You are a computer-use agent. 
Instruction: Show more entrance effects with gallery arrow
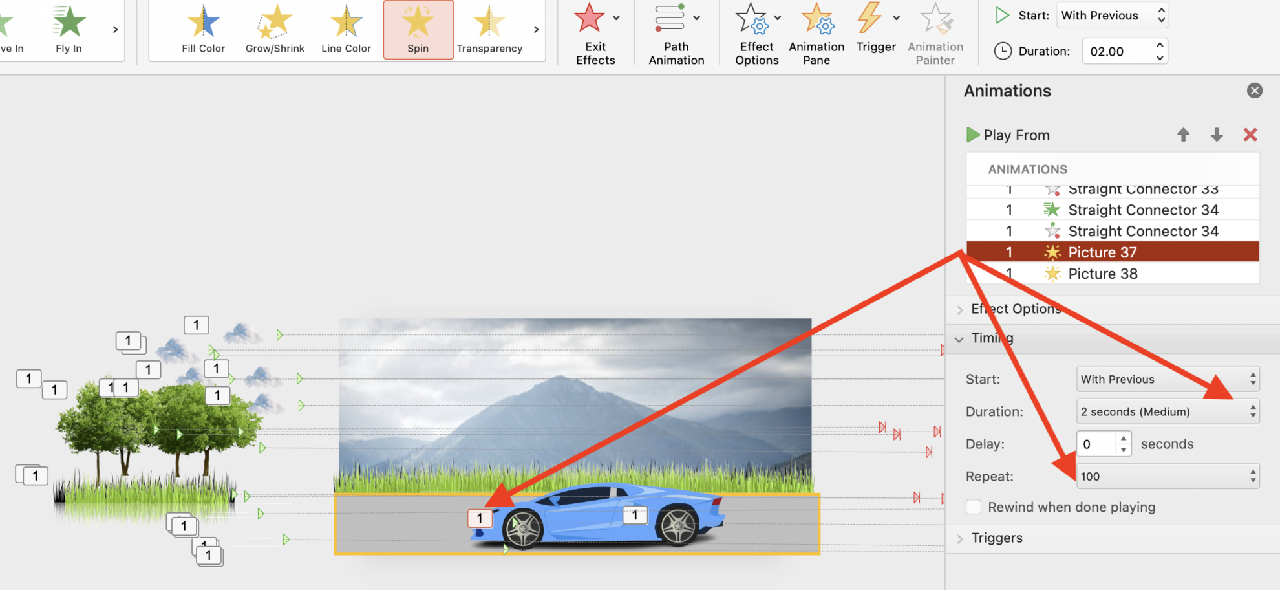[x=115, y=30]
